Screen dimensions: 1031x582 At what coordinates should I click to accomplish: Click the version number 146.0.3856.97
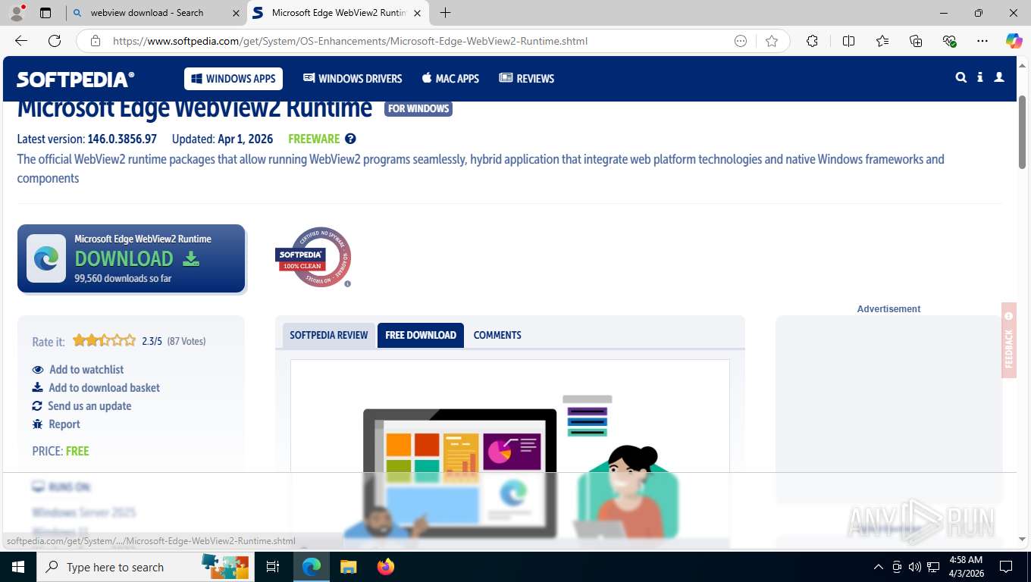click(122, 139)
